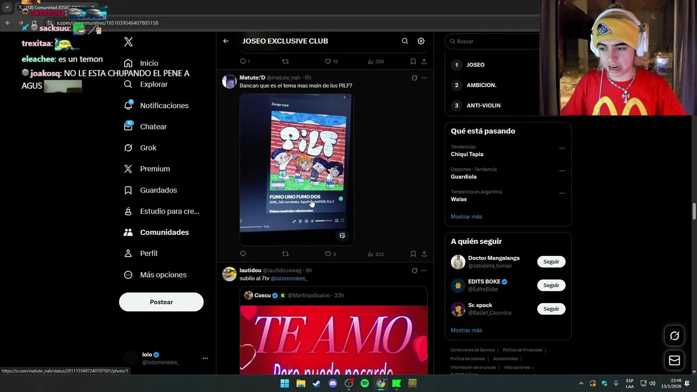Repost the top post with 329 views
This screenshot has height=392, width=697.
pyautogui.click(x=285, y=62)
